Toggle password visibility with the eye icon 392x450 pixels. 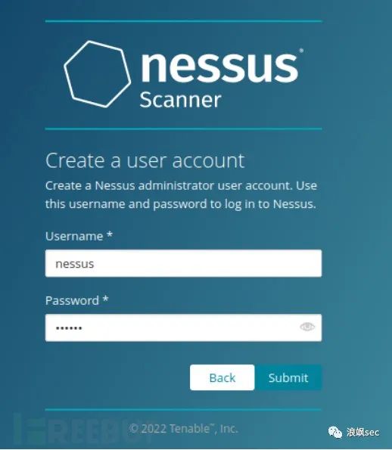pyautogui.click(x=307, y=327)
